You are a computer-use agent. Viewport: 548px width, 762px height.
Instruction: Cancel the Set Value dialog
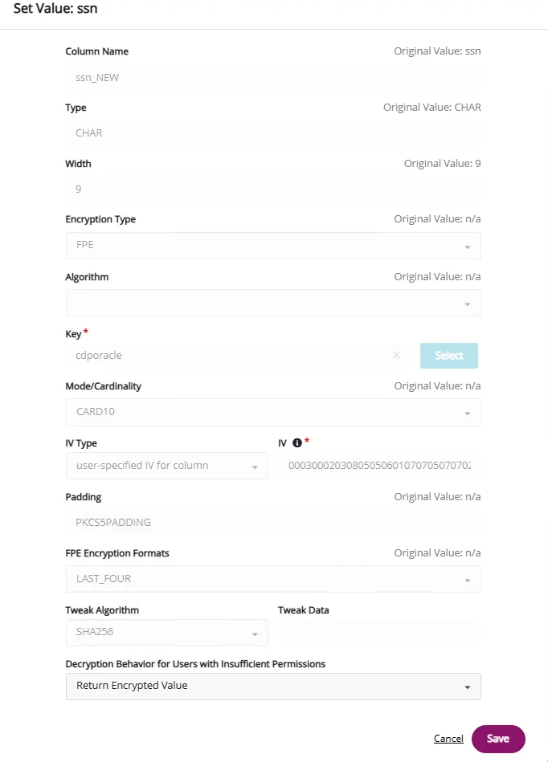(448, 739)
